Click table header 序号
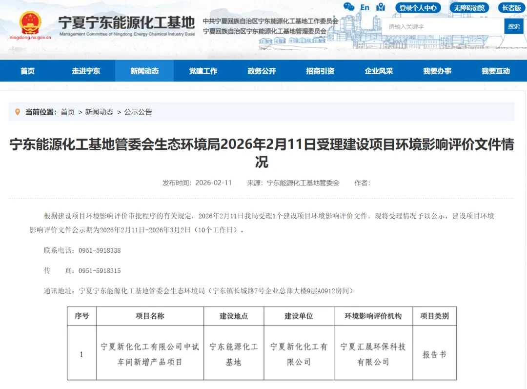The image size is (527, 389). 81,316
